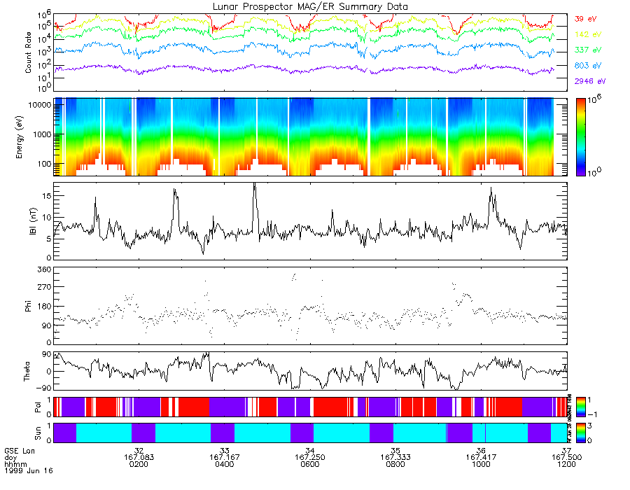
Task: Click the '10000' energy axis tick label
Action: [x=39, y=105]
